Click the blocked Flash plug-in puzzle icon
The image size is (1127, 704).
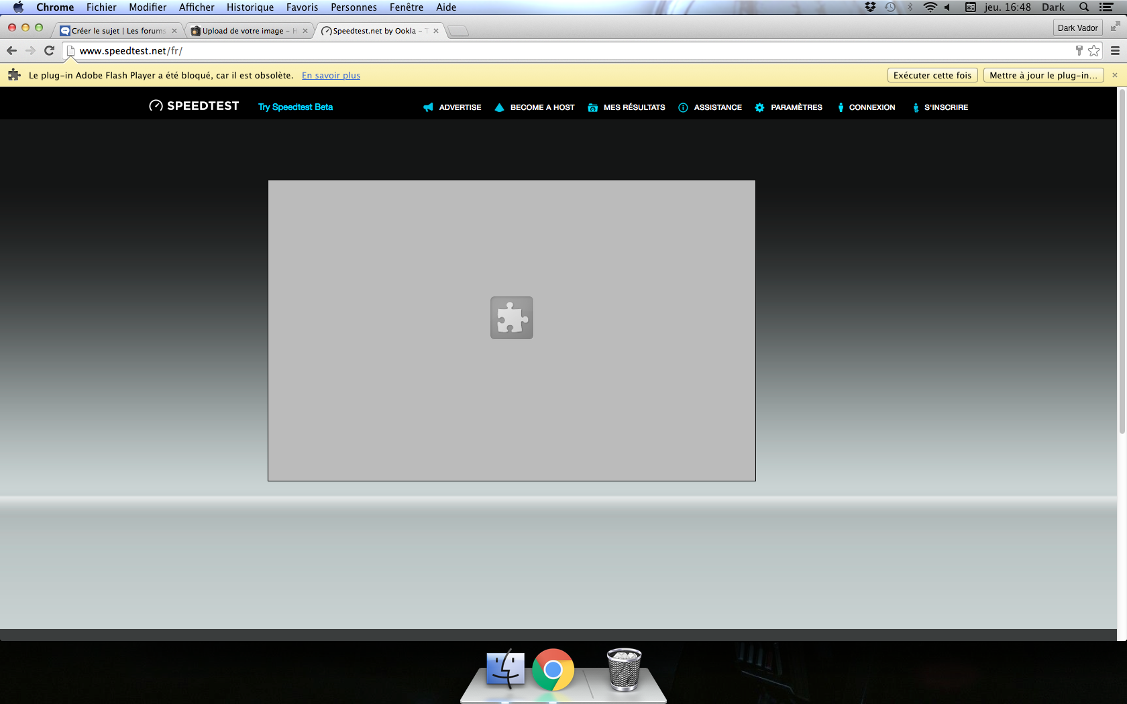[511, 318]
